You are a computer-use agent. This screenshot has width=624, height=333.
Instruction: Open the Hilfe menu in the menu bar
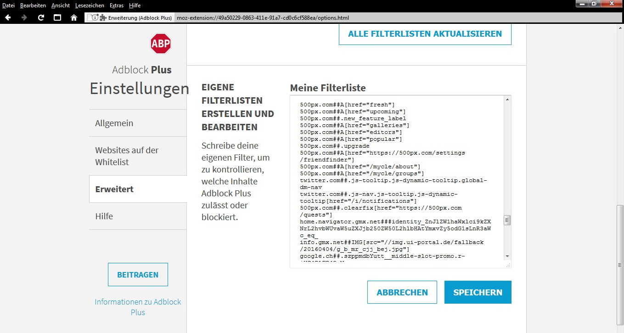pyautogui.click(x=135, y=6)
